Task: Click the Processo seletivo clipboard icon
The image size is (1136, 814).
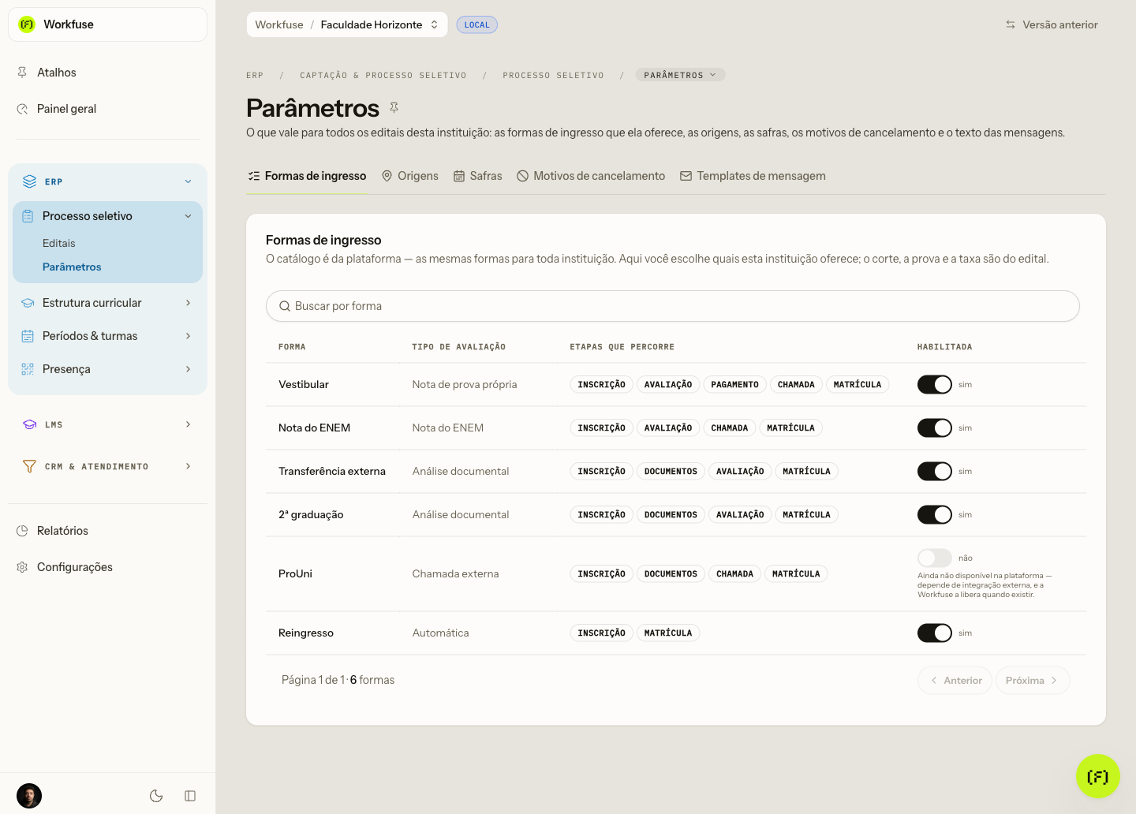Action: point(28,216)
